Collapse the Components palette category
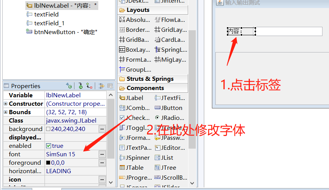 click(x=153, y=88)
